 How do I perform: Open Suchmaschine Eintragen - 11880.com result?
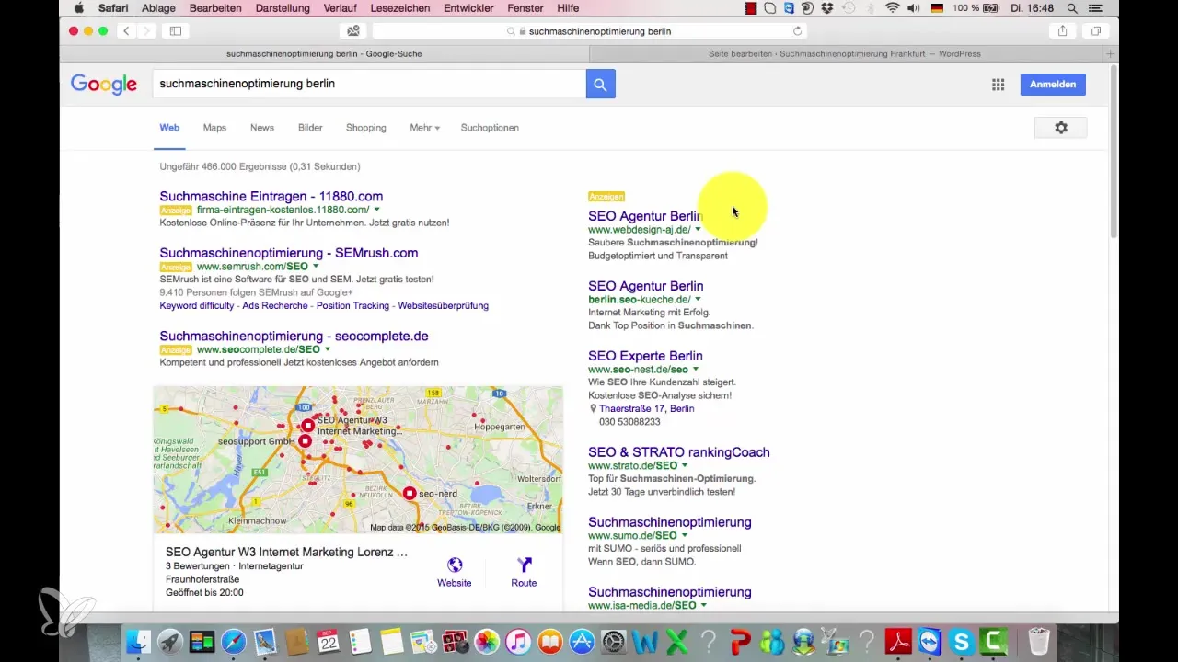click(271, 196)
